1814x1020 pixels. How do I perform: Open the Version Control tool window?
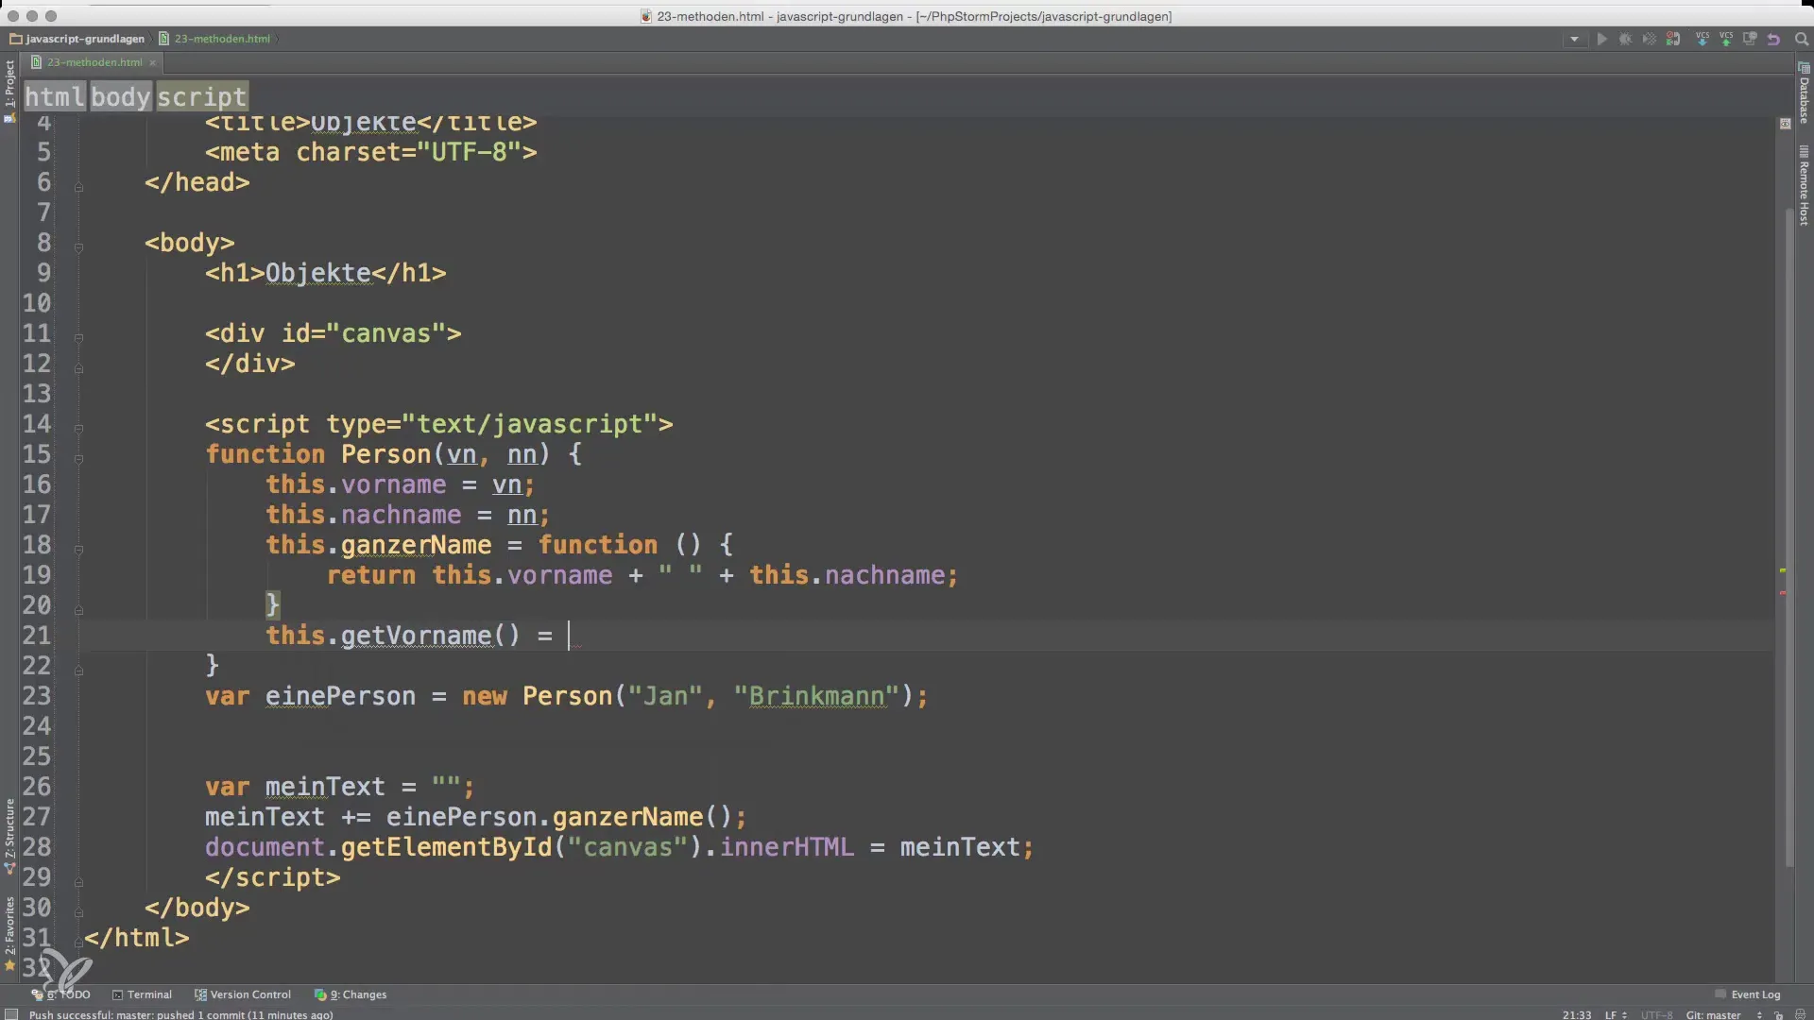(243, 994)
